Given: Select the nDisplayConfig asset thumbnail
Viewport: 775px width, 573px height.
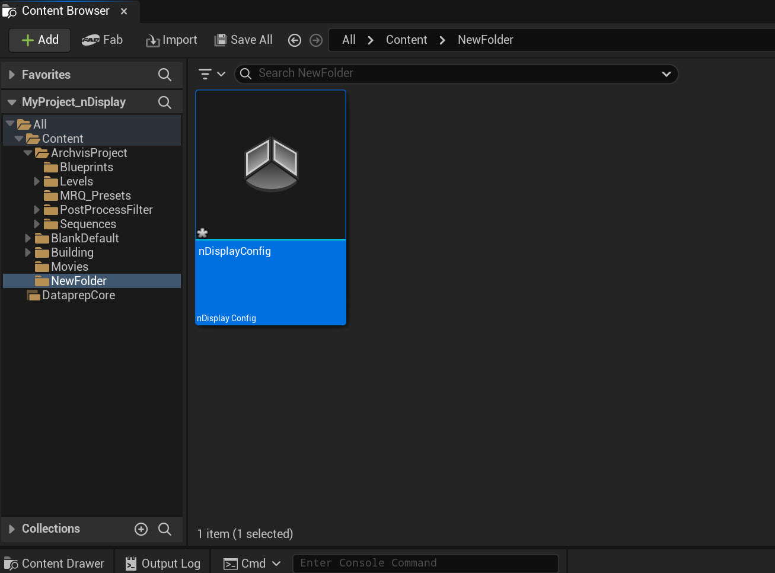Looking at the screenshot, I should click(x=271, y=165).
